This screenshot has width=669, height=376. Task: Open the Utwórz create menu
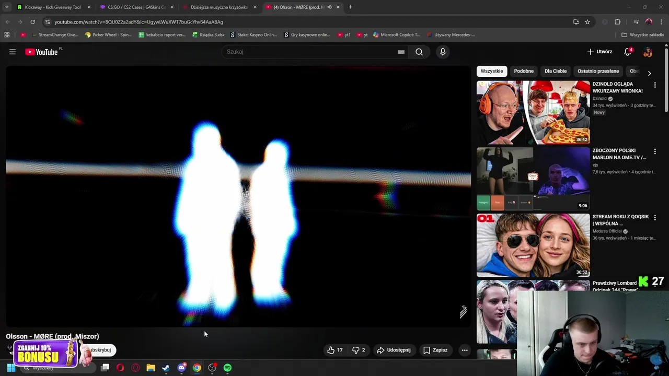(x=600, y=52)
